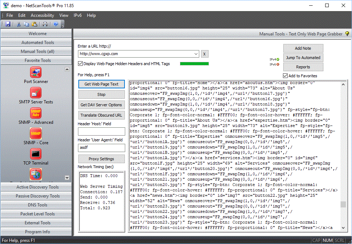Click the results pane scrollbar thumb

[343, 204]
